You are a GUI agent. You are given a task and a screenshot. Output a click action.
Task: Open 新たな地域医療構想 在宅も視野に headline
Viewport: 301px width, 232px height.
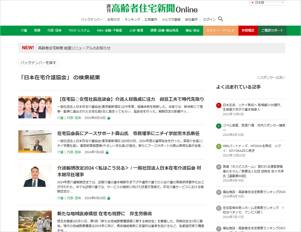click(x=105, y=214)
